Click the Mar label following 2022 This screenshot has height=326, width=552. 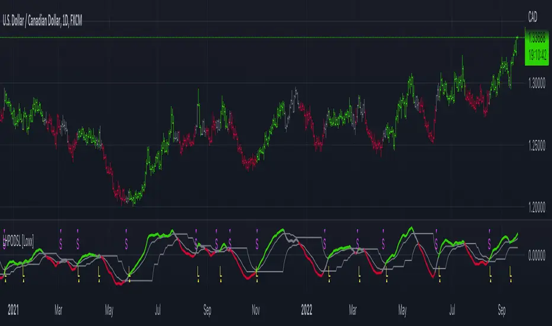click(x=353, y=310)
